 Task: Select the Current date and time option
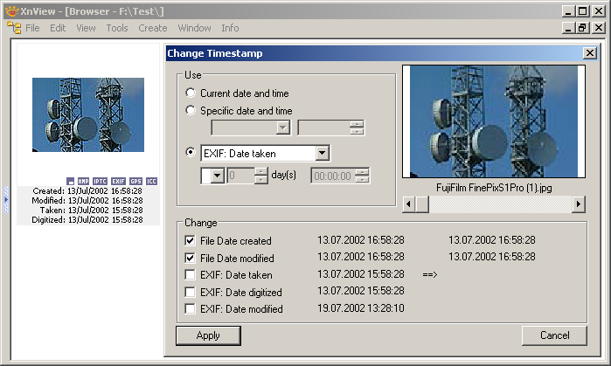click(191, 93)
